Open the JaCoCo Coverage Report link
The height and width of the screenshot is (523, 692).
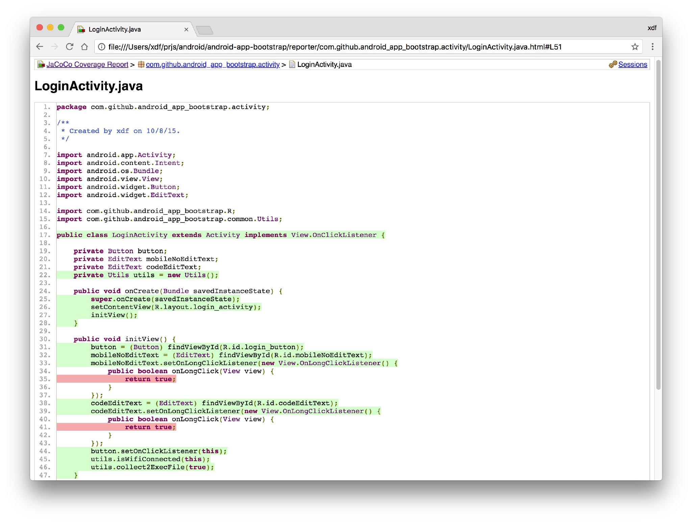tap(87, 64)
